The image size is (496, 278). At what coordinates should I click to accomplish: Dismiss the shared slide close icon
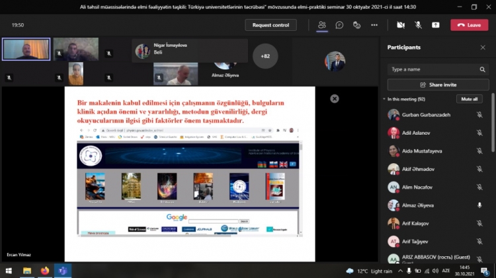point(335,98)
